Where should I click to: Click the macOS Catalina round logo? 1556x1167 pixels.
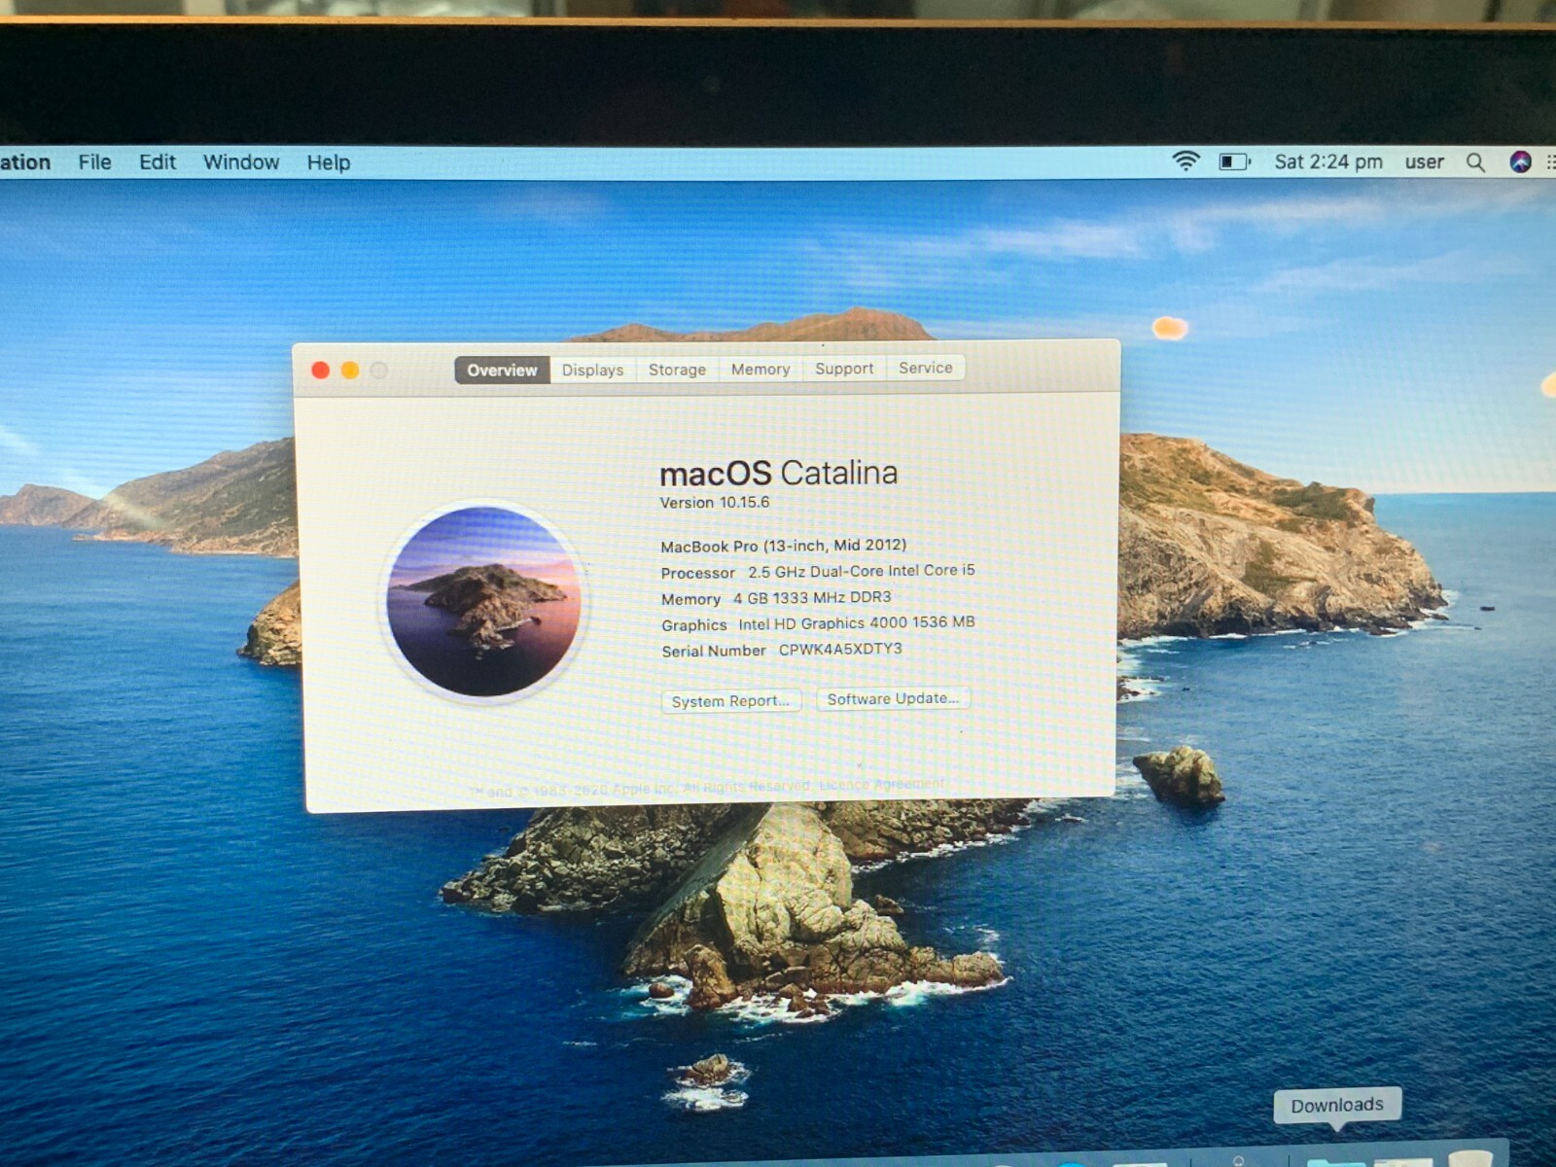tap(483, 601)
